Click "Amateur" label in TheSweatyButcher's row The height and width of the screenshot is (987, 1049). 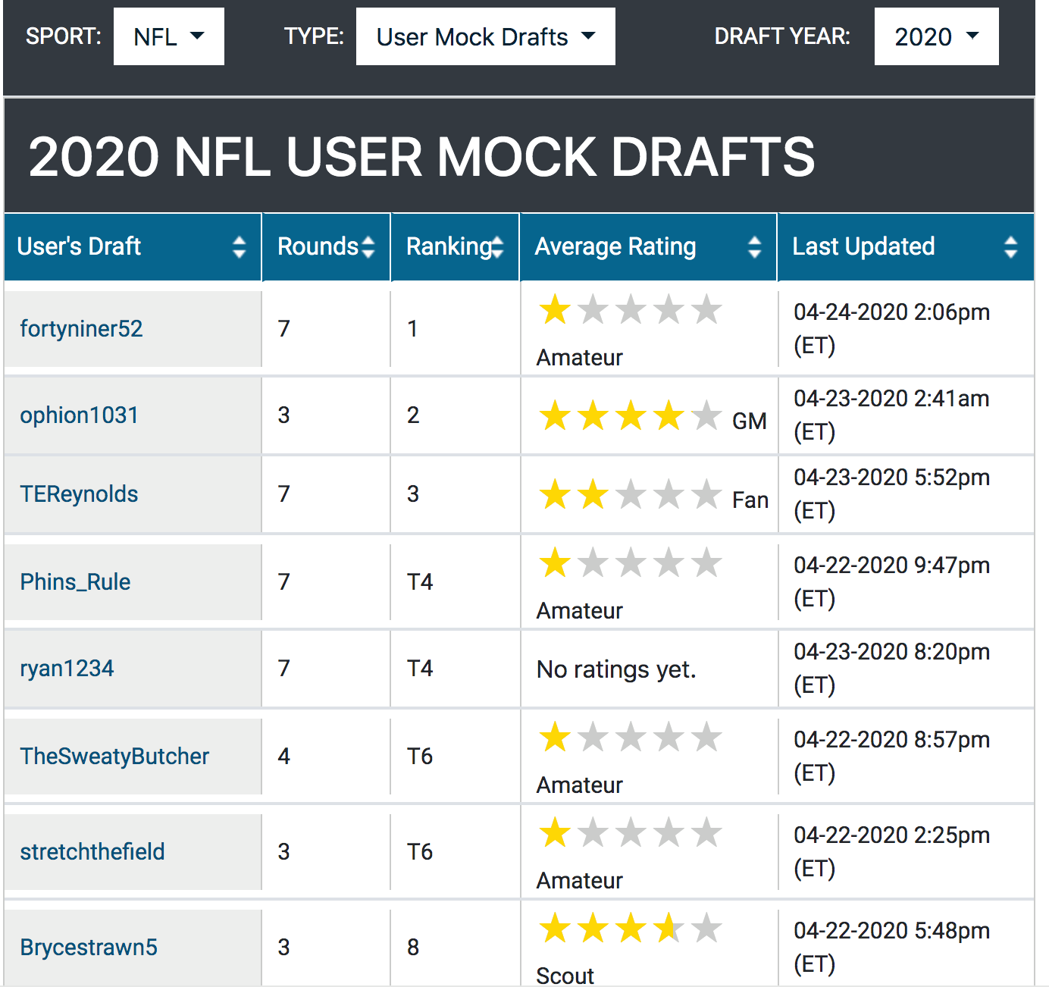click(x=580, y=785)
